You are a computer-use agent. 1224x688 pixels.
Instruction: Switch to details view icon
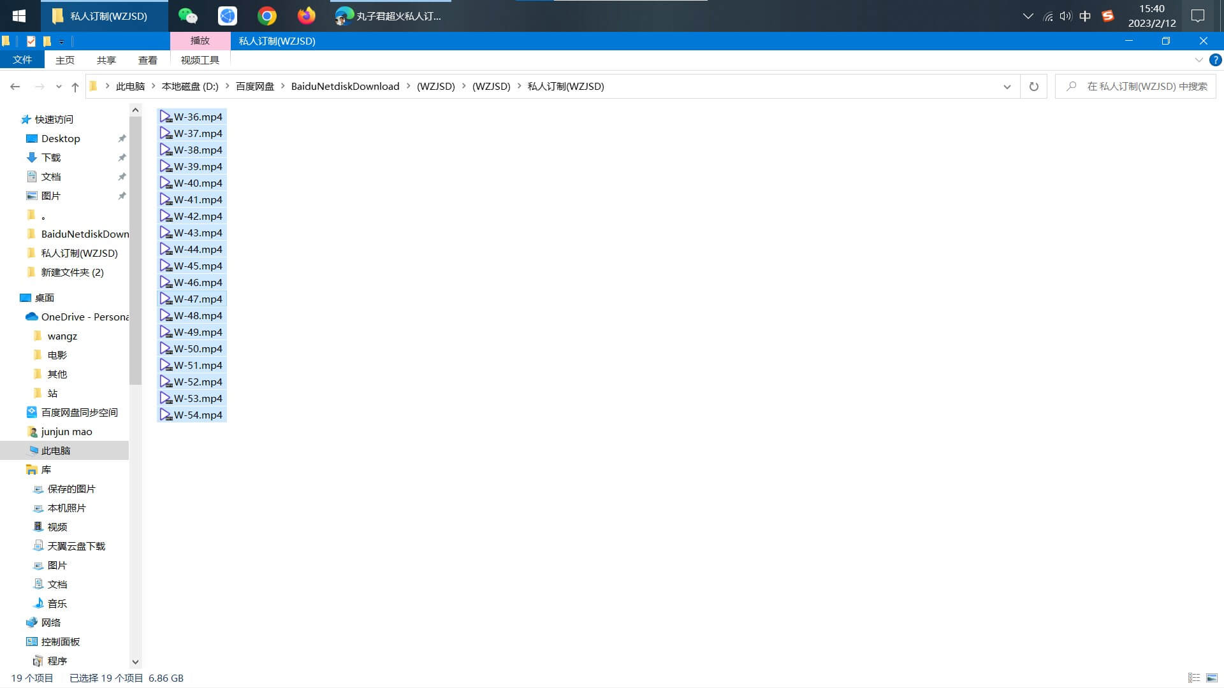pyautogui.click(x=1194, y=678)
